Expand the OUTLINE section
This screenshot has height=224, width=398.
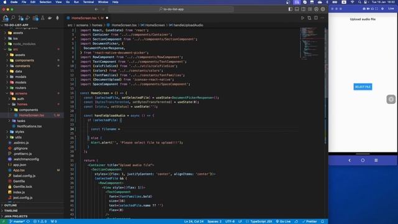point(11,205)
